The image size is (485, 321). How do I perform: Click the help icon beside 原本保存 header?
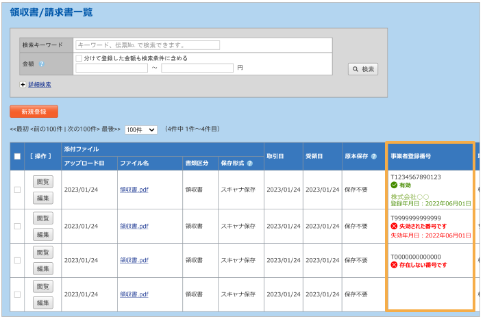(373, 157)
